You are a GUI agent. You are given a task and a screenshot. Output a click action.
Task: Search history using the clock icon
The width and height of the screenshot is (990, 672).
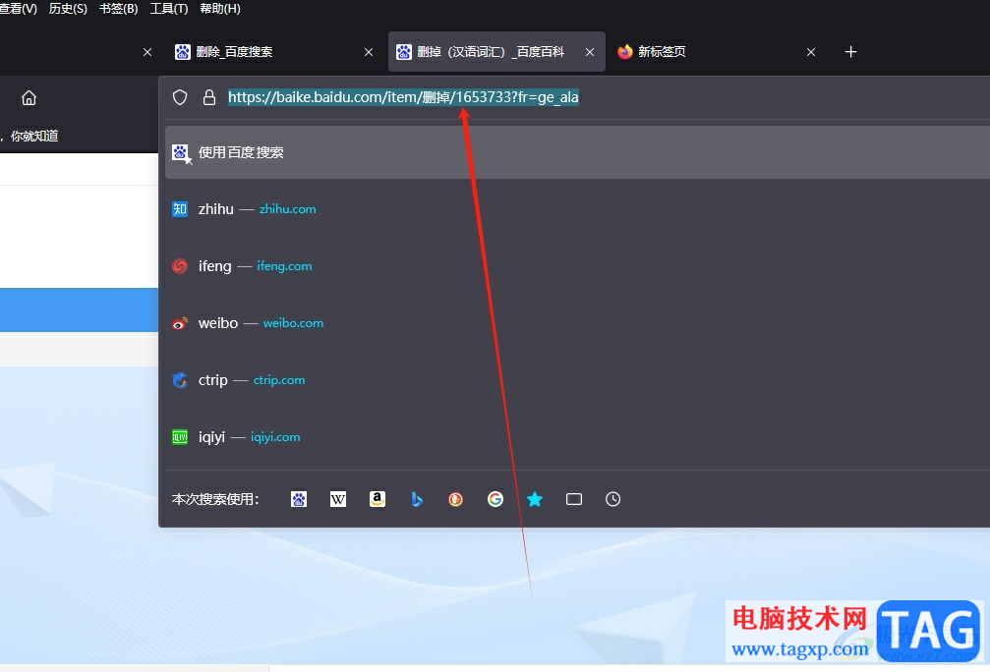(613, 499)
